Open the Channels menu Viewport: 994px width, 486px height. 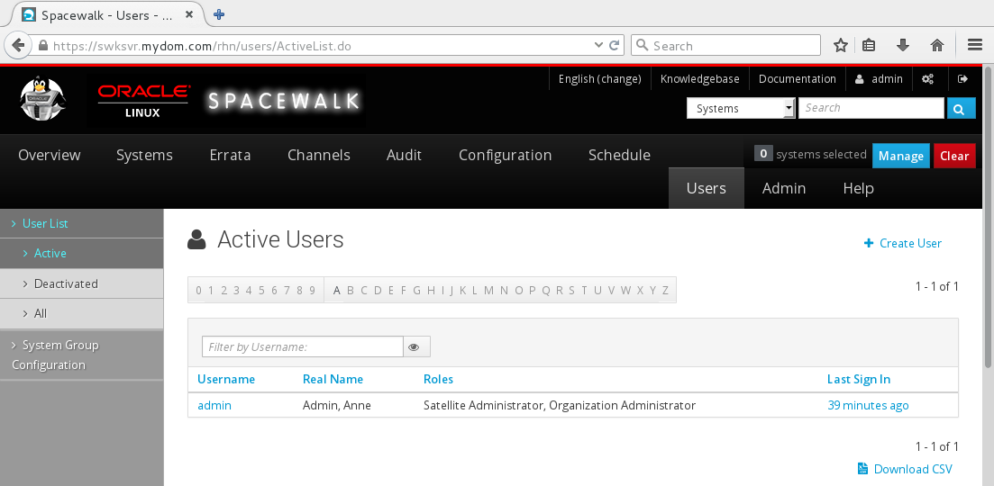coord(319,155)
